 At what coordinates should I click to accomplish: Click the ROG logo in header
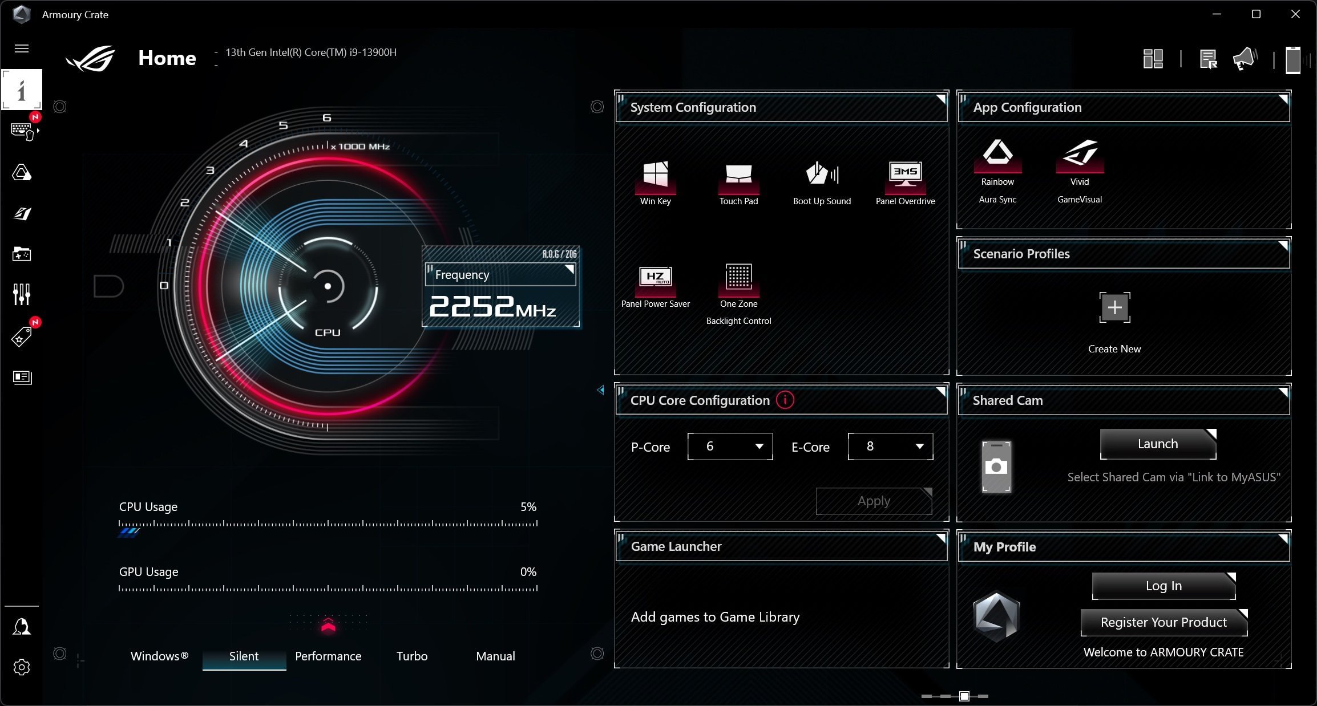click(90, 58)
